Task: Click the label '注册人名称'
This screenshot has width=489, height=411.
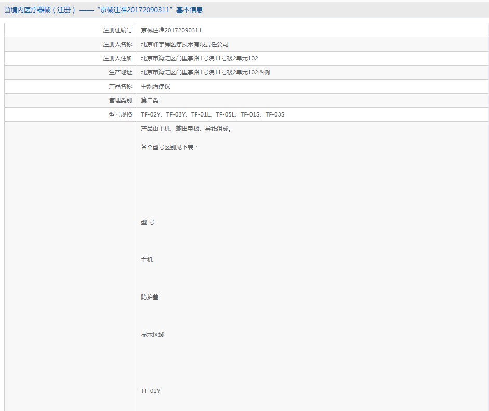Action: coord(117,44)
